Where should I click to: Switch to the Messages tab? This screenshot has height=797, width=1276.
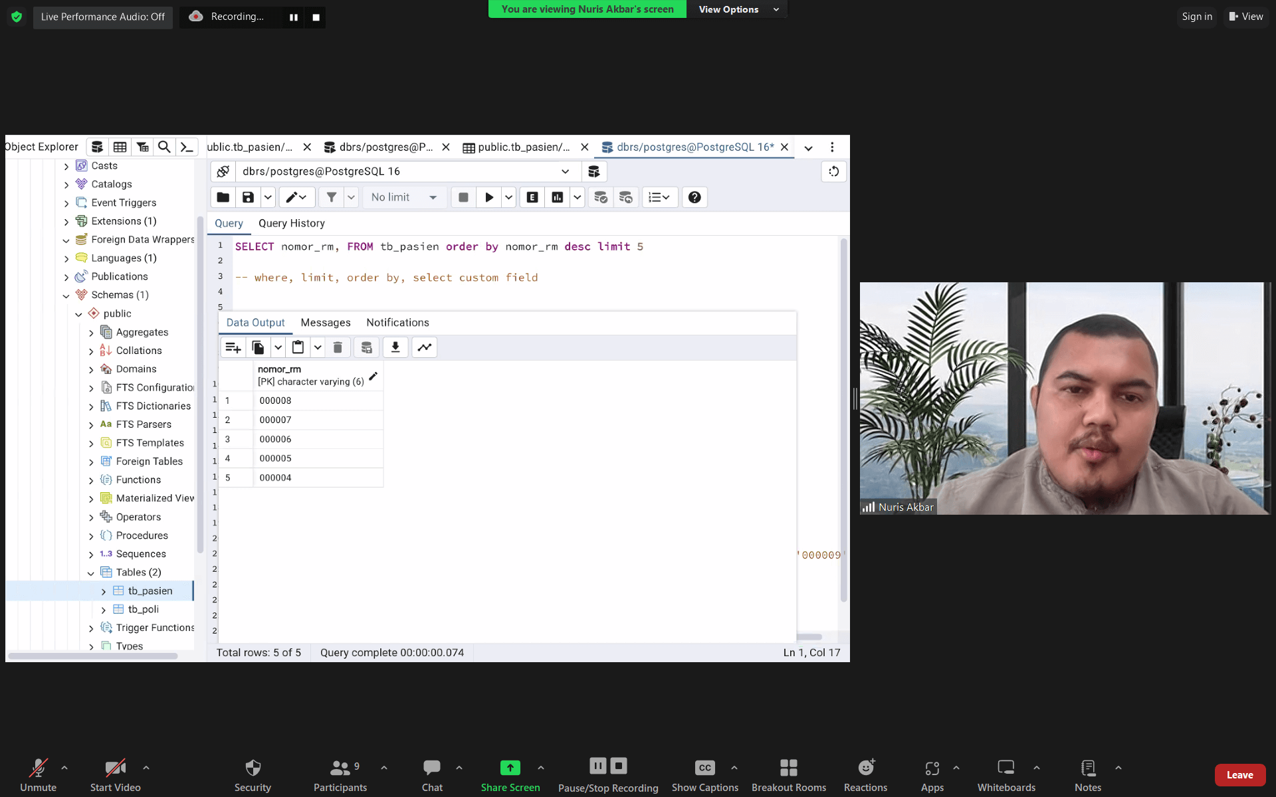click(325, 322)
